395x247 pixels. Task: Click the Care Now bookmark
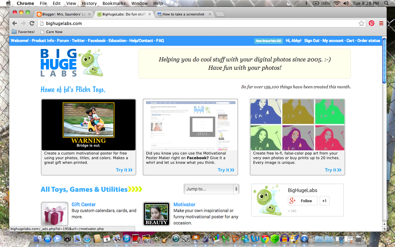(51, 32)
